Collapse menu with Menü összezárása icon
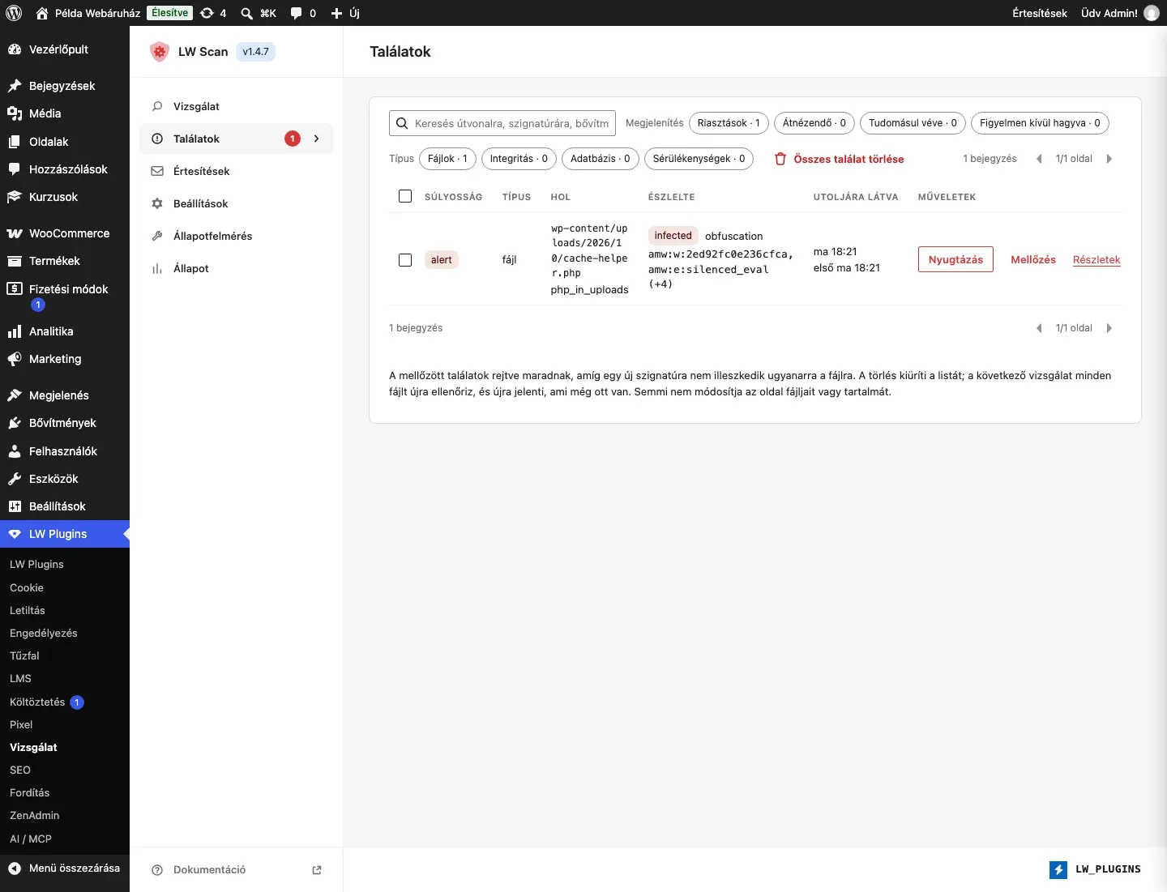 [x=14, y=868]
